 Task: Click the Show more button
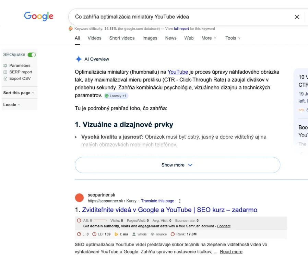click(x=177, y=165)
